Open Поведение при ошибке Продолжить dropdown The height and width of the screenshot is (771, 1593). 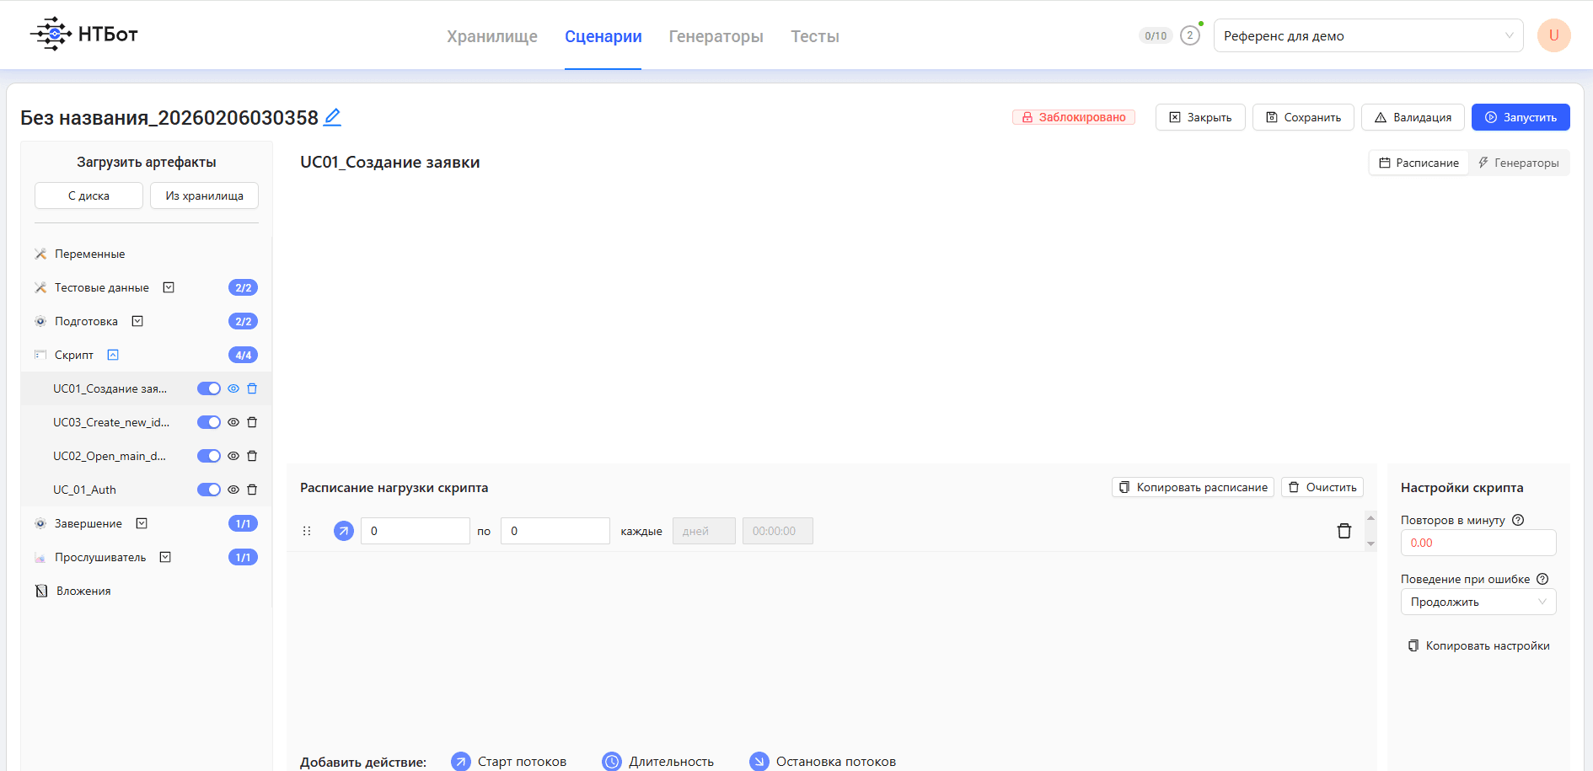point(1478,602)
